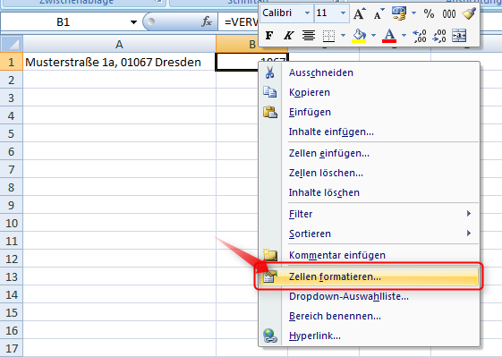Select row 5 header
Viewport: 502px width, 357px height.
point(12,133)
